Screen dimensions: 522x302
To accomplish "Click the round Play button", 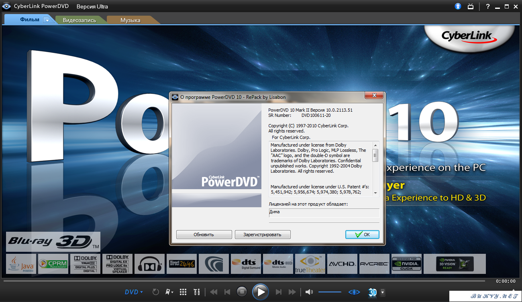I will pos(261,292).
